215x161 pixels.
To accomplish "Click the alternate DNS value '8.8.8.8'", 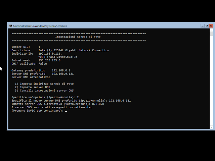I will click(x=98, y=104).
